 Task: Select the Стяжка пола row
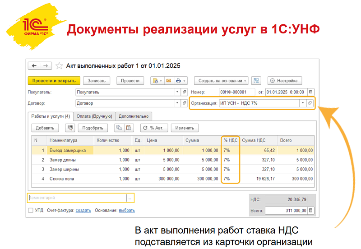tap(173, 179)
